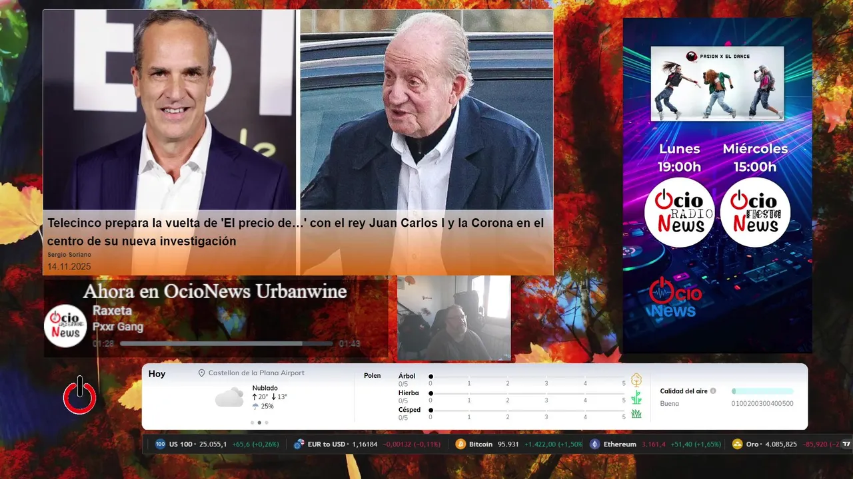Click the Buena air quality label

[x=670, y=403]
